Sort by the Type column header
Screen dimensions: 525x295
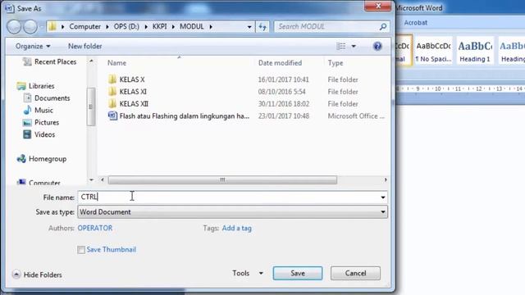[336, 63]
